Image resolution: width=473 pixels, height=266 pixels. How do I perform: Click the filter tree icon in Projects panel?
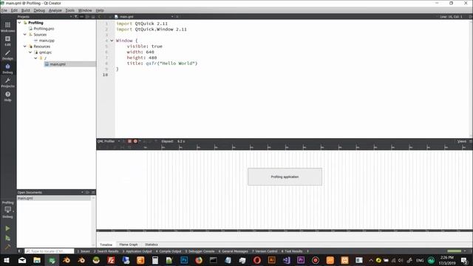tap(76, 16)
